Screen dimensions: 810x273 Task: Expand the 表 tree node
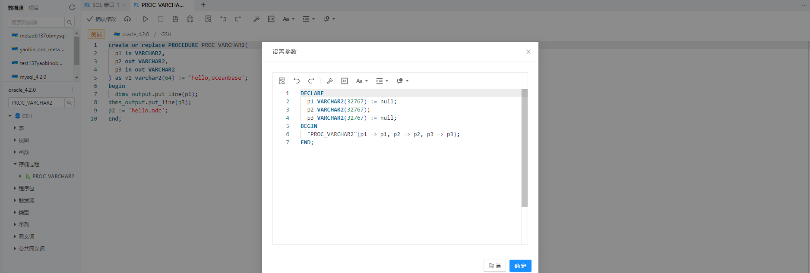(x=15, y=128)
